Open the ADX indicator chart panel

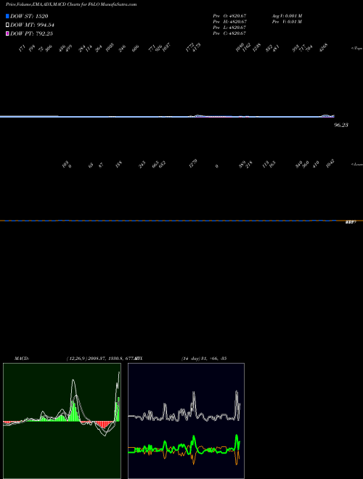pos(186,421)
